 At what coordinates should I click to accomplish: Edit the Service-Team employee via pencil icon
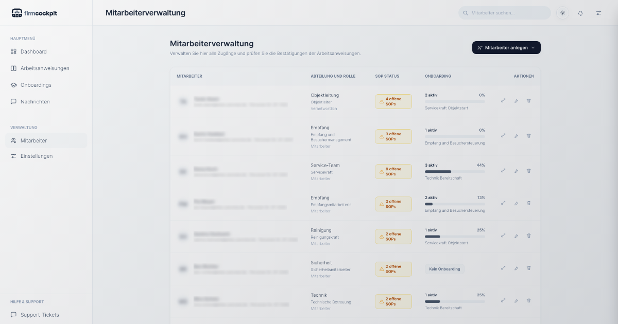coord(516,171)
